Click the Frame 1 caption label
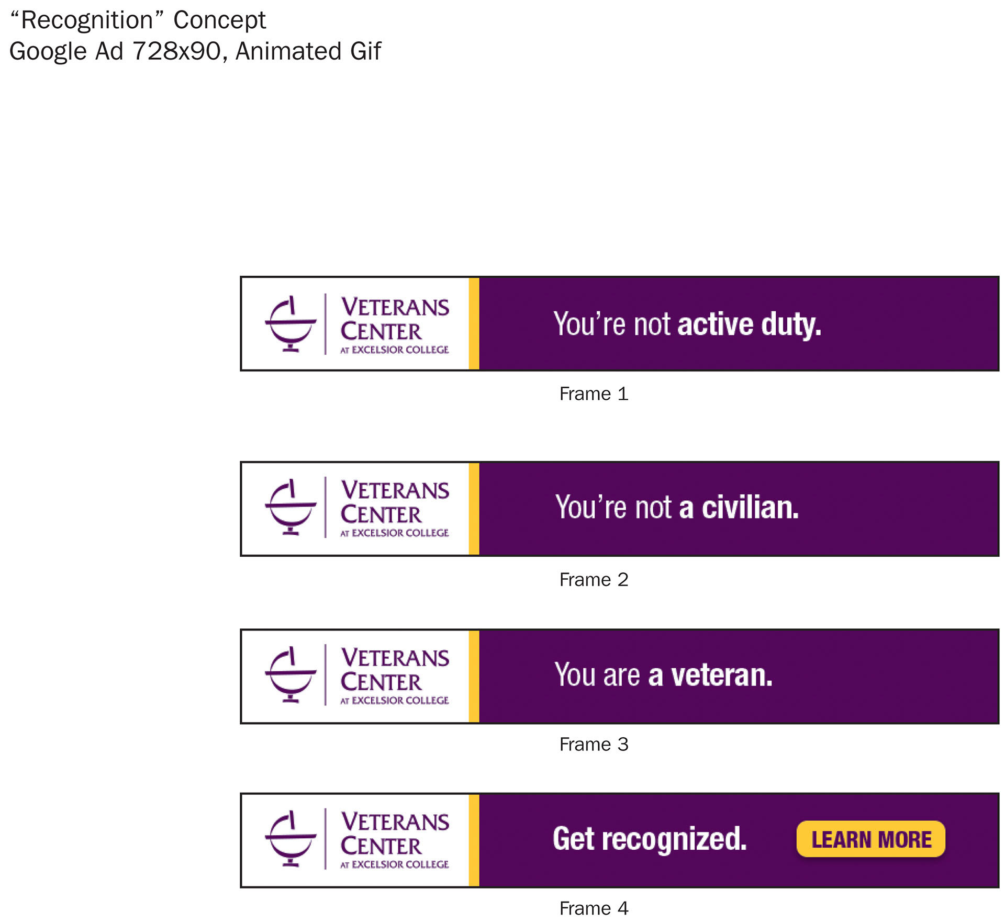Screen dimensions: 1005x923 pos(594,394)
